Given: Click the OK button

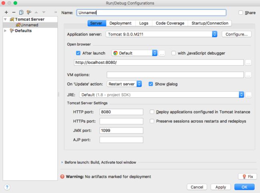Looking at the screenshot, I should (x=244, y=187).
